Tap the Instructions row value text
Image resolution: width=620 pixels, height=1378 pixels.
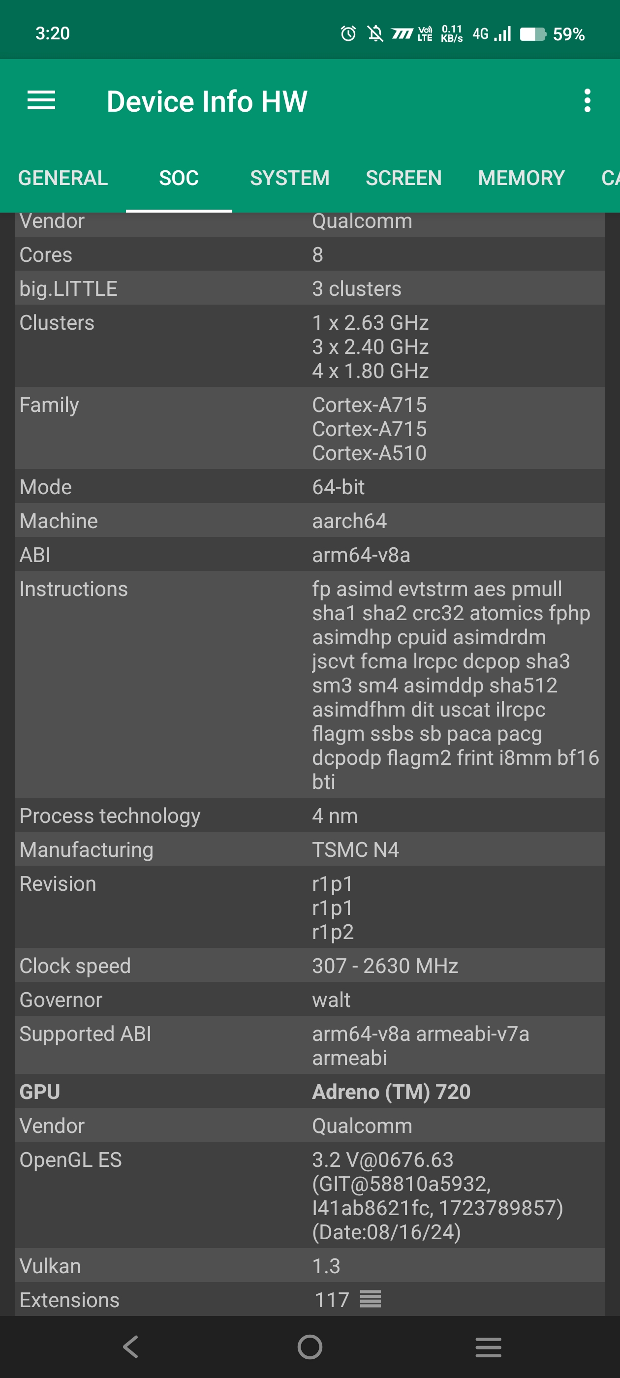click(455, 685)
